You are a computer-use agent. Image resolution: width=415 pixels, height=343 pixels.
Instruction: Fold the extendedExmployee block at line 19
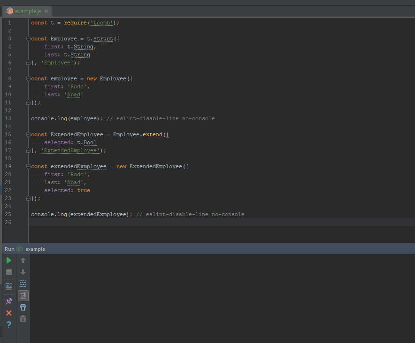[x=28, y=166]
